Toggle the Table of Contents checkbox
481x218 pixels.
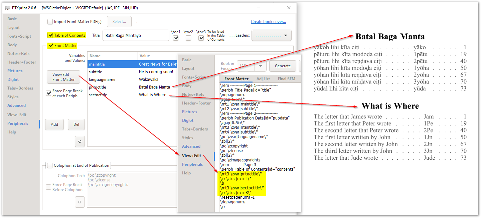tap(50, 35)
